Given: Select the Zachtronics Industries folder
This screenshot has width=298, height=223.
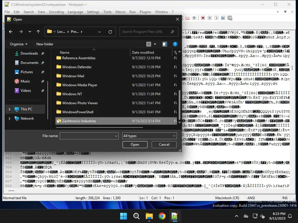Looking at the screenshot, I should (x=116, y=121).
